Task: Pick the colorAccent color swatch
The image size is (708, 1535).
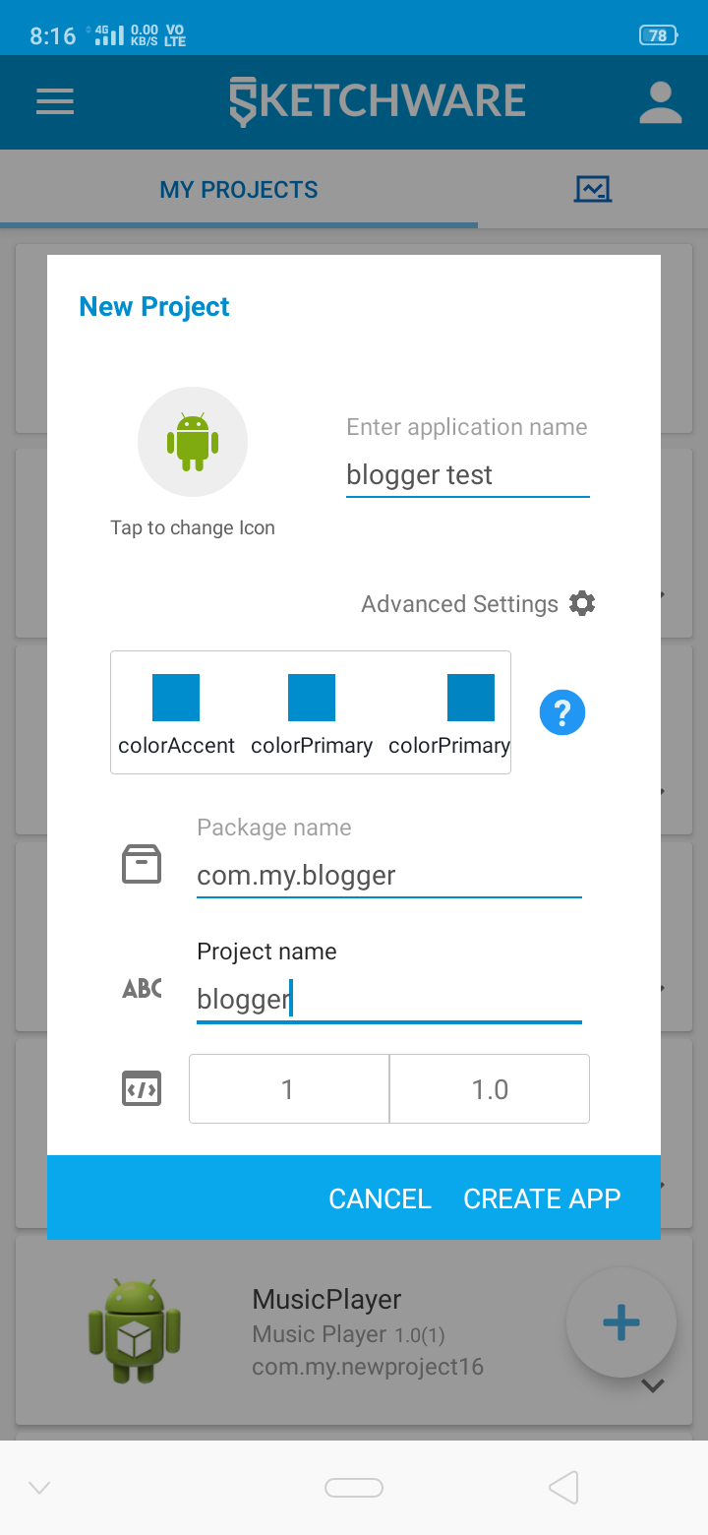Action: click(x=176, y=698)
